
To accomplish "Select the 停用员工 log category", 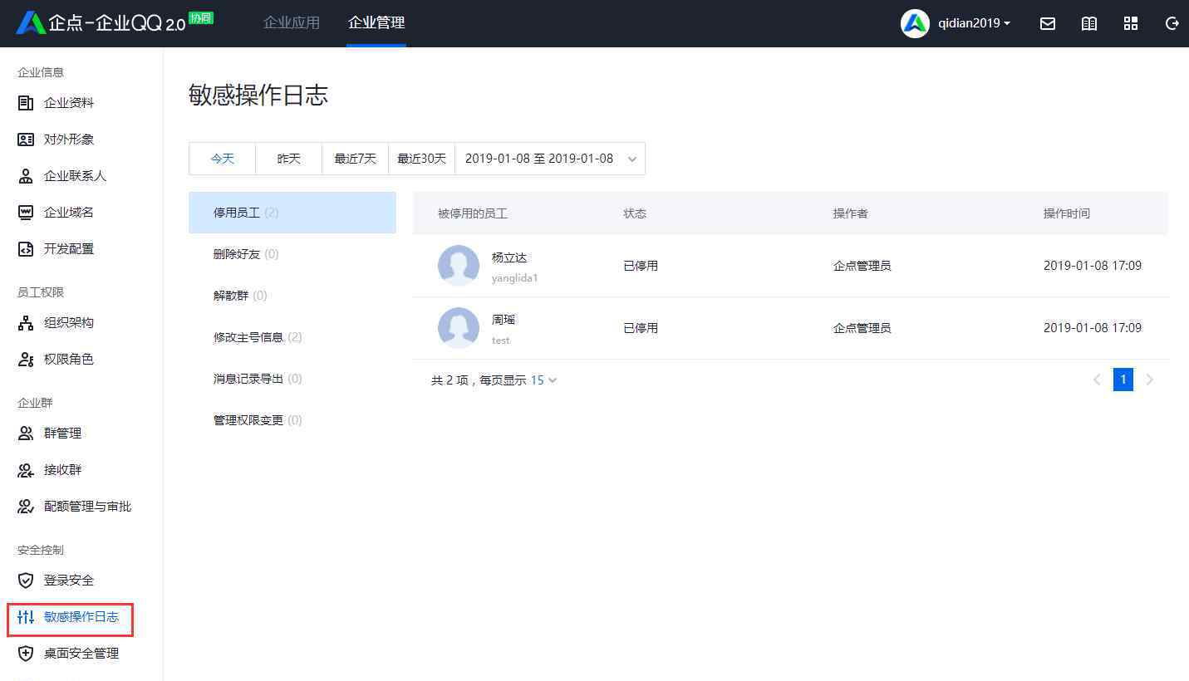I will pyautogui.click(x=292, y=213).
